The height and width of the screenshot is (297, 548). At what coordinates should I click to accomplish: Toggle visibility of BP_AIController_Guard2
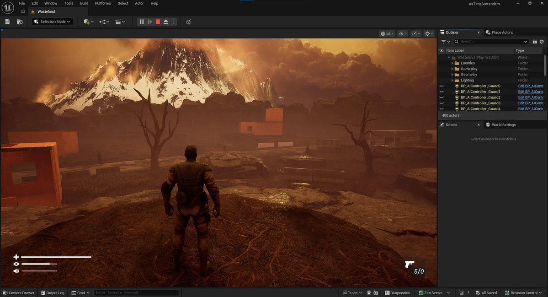click(442, 97)
